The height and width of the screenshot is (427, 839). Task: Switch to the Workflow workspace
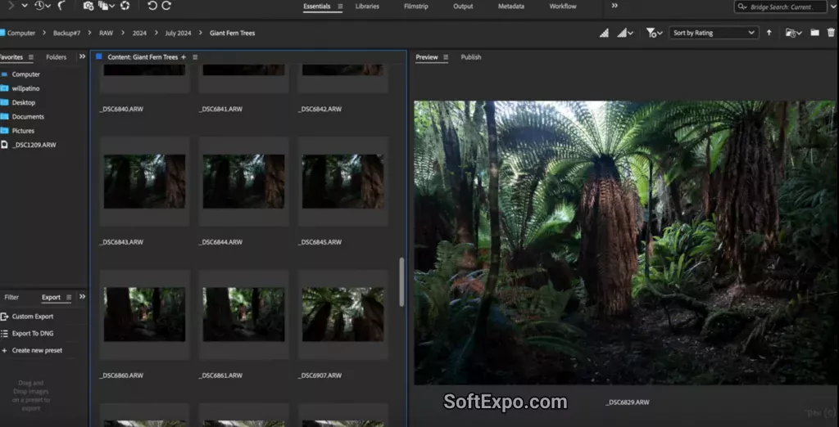coord(563,7)
